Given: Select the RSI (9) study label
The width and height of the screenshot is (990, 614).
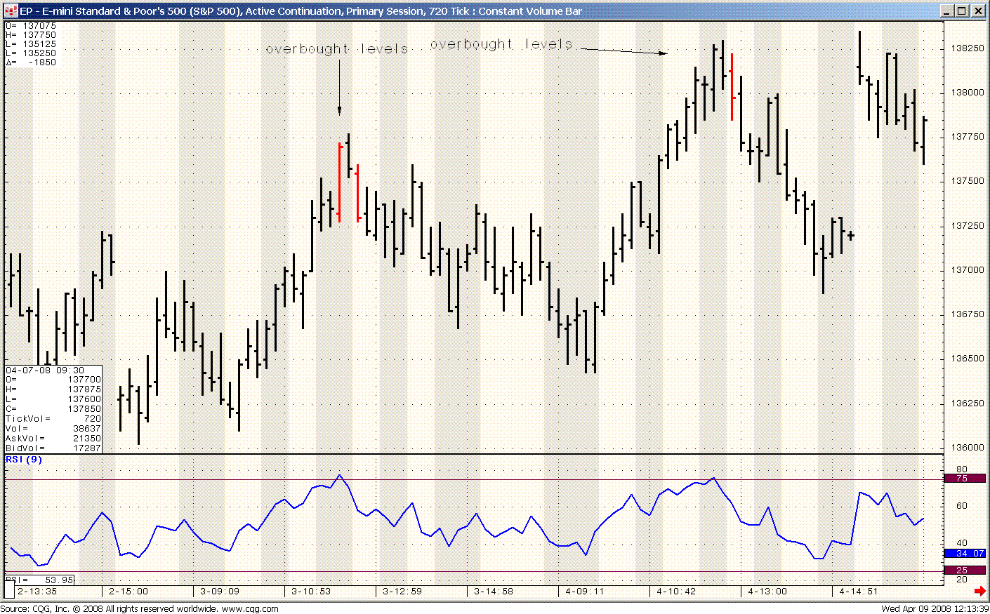Looking at the screenshot, I should tap(24, 460).
